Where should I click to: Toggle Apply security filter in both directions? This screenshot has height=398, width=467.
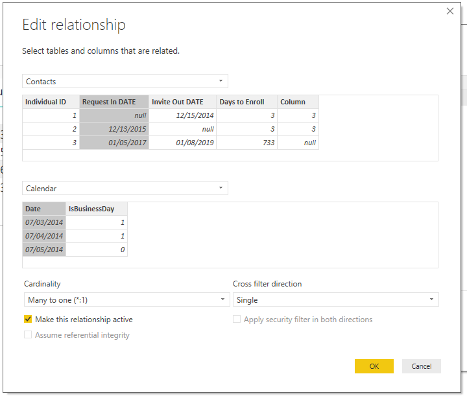[237, 320]
